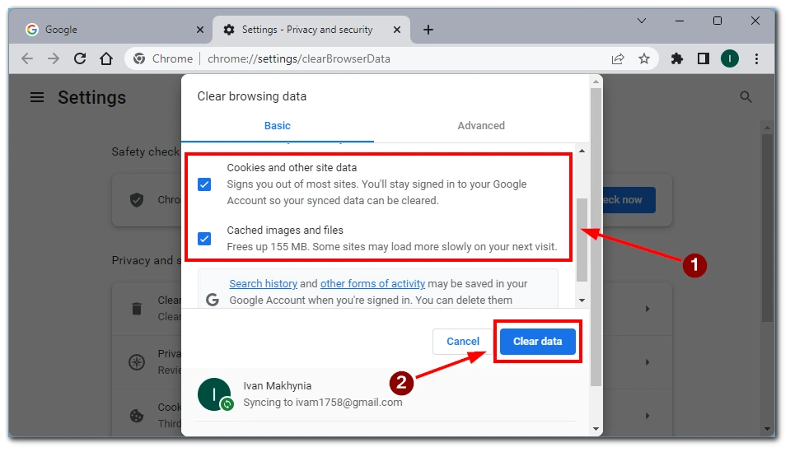
Task: Open other forms of activity link
Action: (x=373, y=284)
